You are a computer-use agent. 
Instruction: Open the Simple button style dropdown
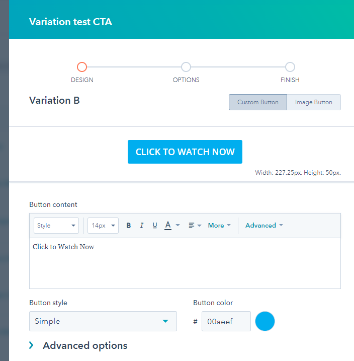(x=103, y=321)
